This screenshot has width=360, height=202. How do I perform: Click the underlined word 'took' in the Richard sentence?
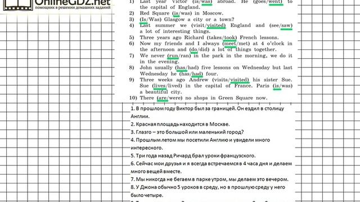[229, 38]
